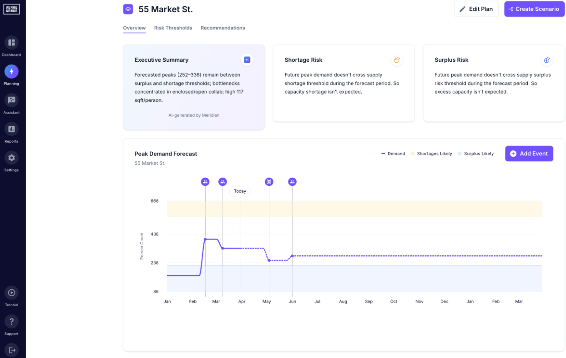The height and width of the screenshot is (358, 566).
Task: Click the Executive Summary card heading
Action: click(162, 60)
